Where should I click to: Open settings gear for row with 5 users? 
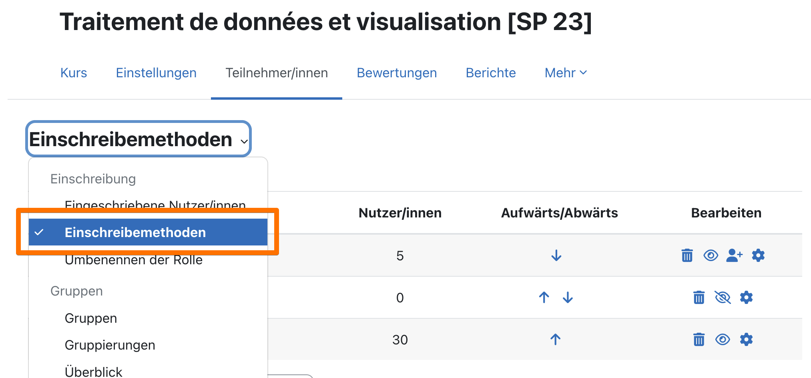(x=758, y=255)
